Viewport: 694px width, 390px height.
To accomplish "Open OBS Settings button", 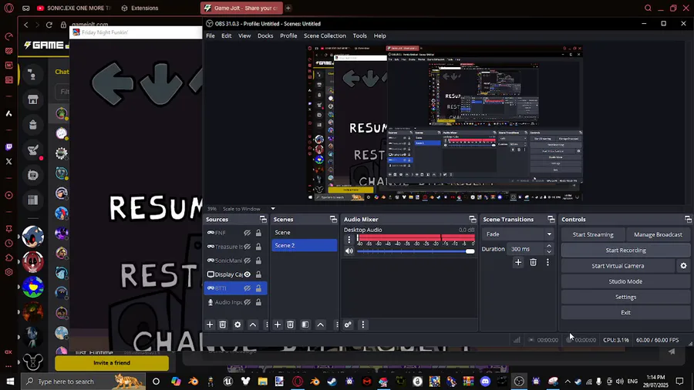I will [x=626, y=298].
